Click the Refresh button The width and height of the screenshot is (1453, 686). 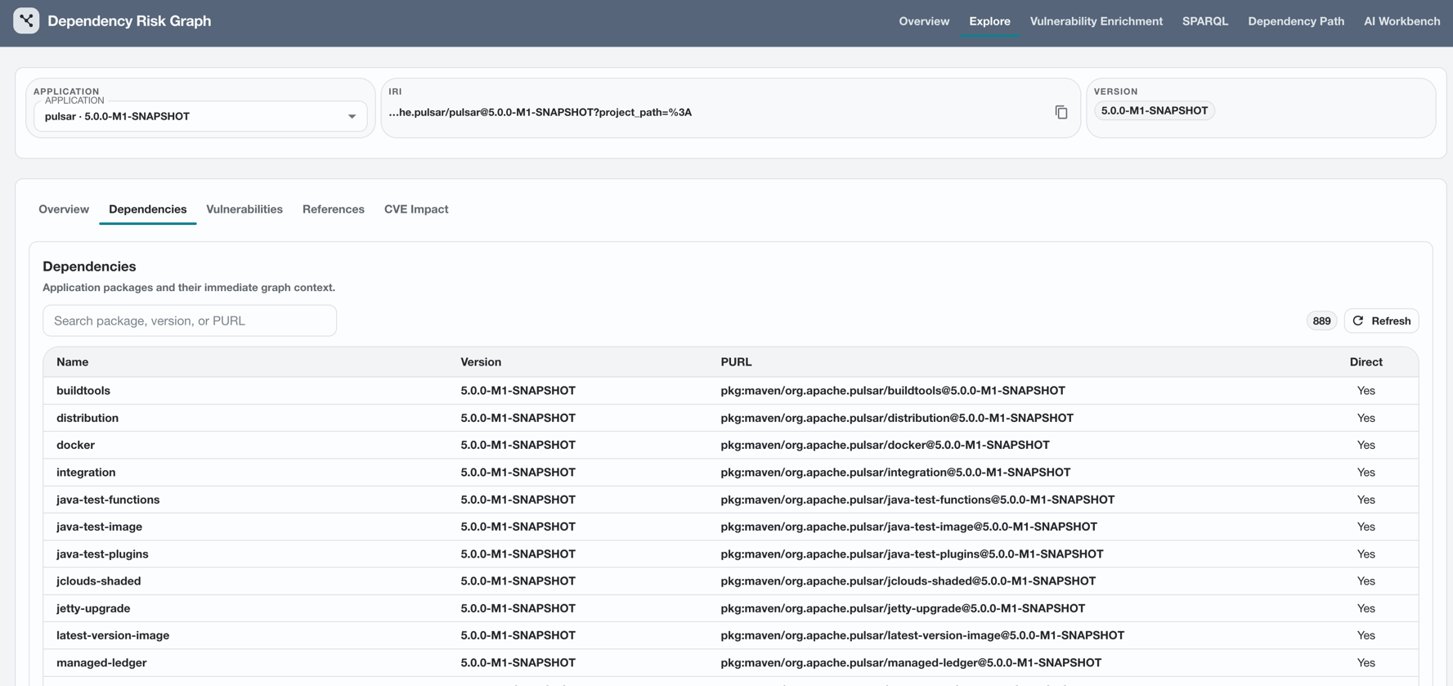[x=1381, y=321]
